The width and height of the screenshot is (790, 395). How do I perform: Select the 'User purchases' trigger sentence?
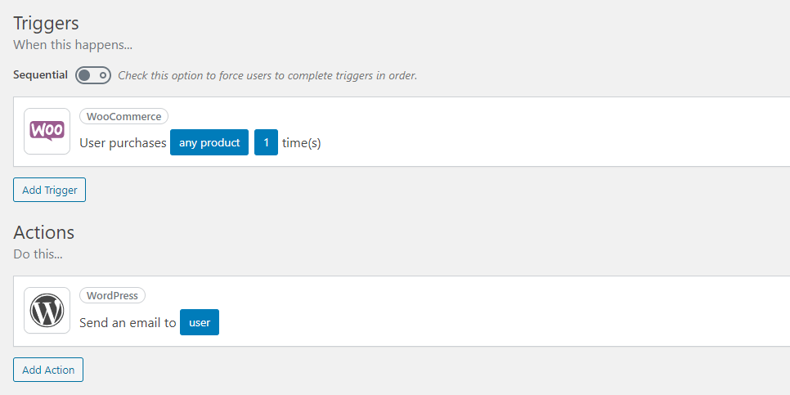(123, 143)
